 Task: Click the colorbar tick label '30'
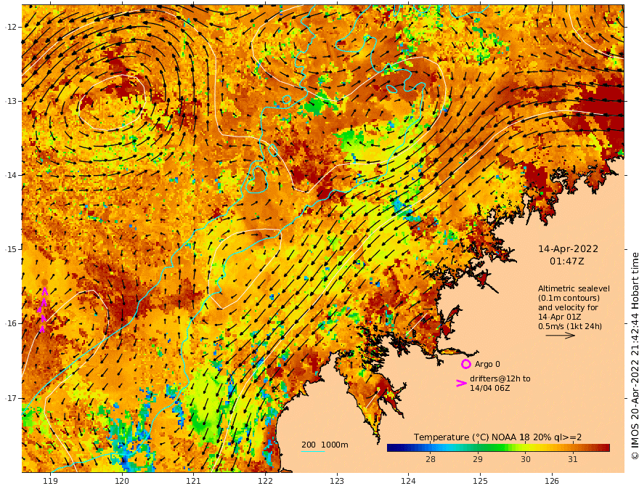coord(526,459)
